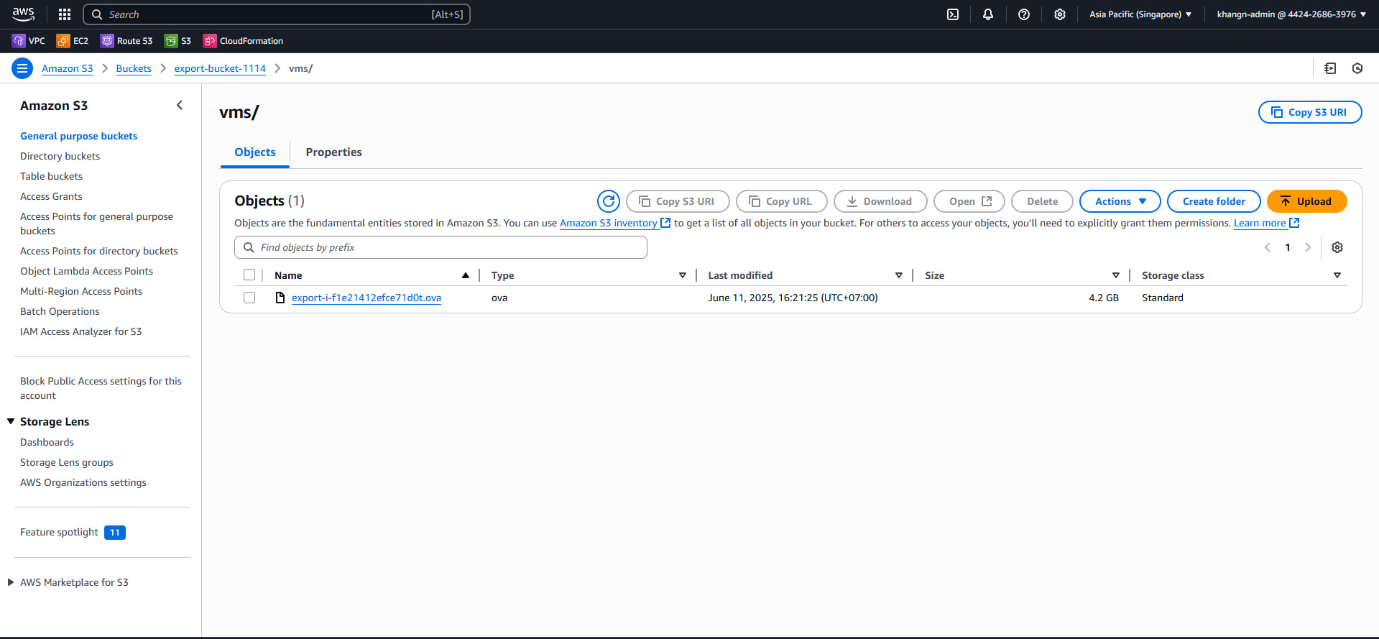Collapse the Storage Lens section
1379x639 pixels.
pos(11,421)
